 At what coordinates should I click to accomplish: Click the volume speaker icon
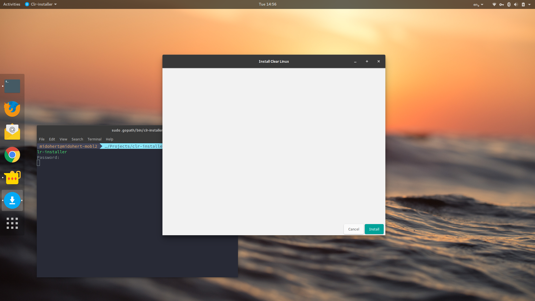pyautogui.click(x=516, y=4)
